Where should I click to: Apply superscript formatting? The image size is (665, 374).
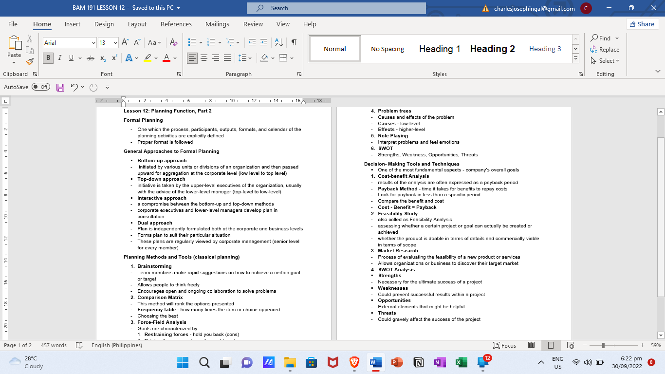(x=114, y=58)
